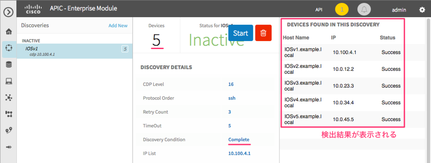Click the IP List value 10.100.4.1
This screenshot has width=431, height=163.
(239, 153)
